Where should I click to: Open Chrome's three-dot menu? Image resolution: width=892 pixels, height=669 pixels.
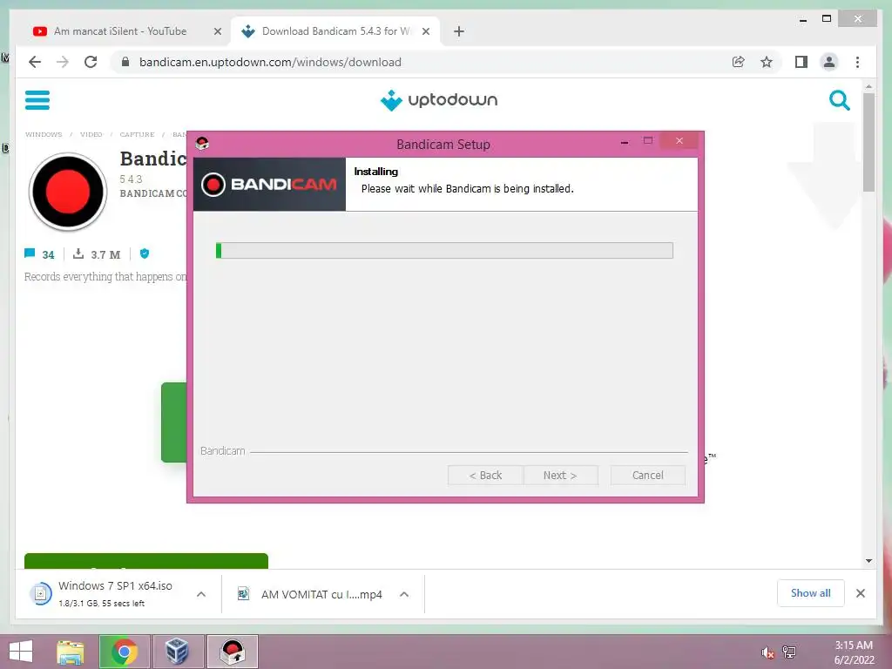click(x=857, y=62)
